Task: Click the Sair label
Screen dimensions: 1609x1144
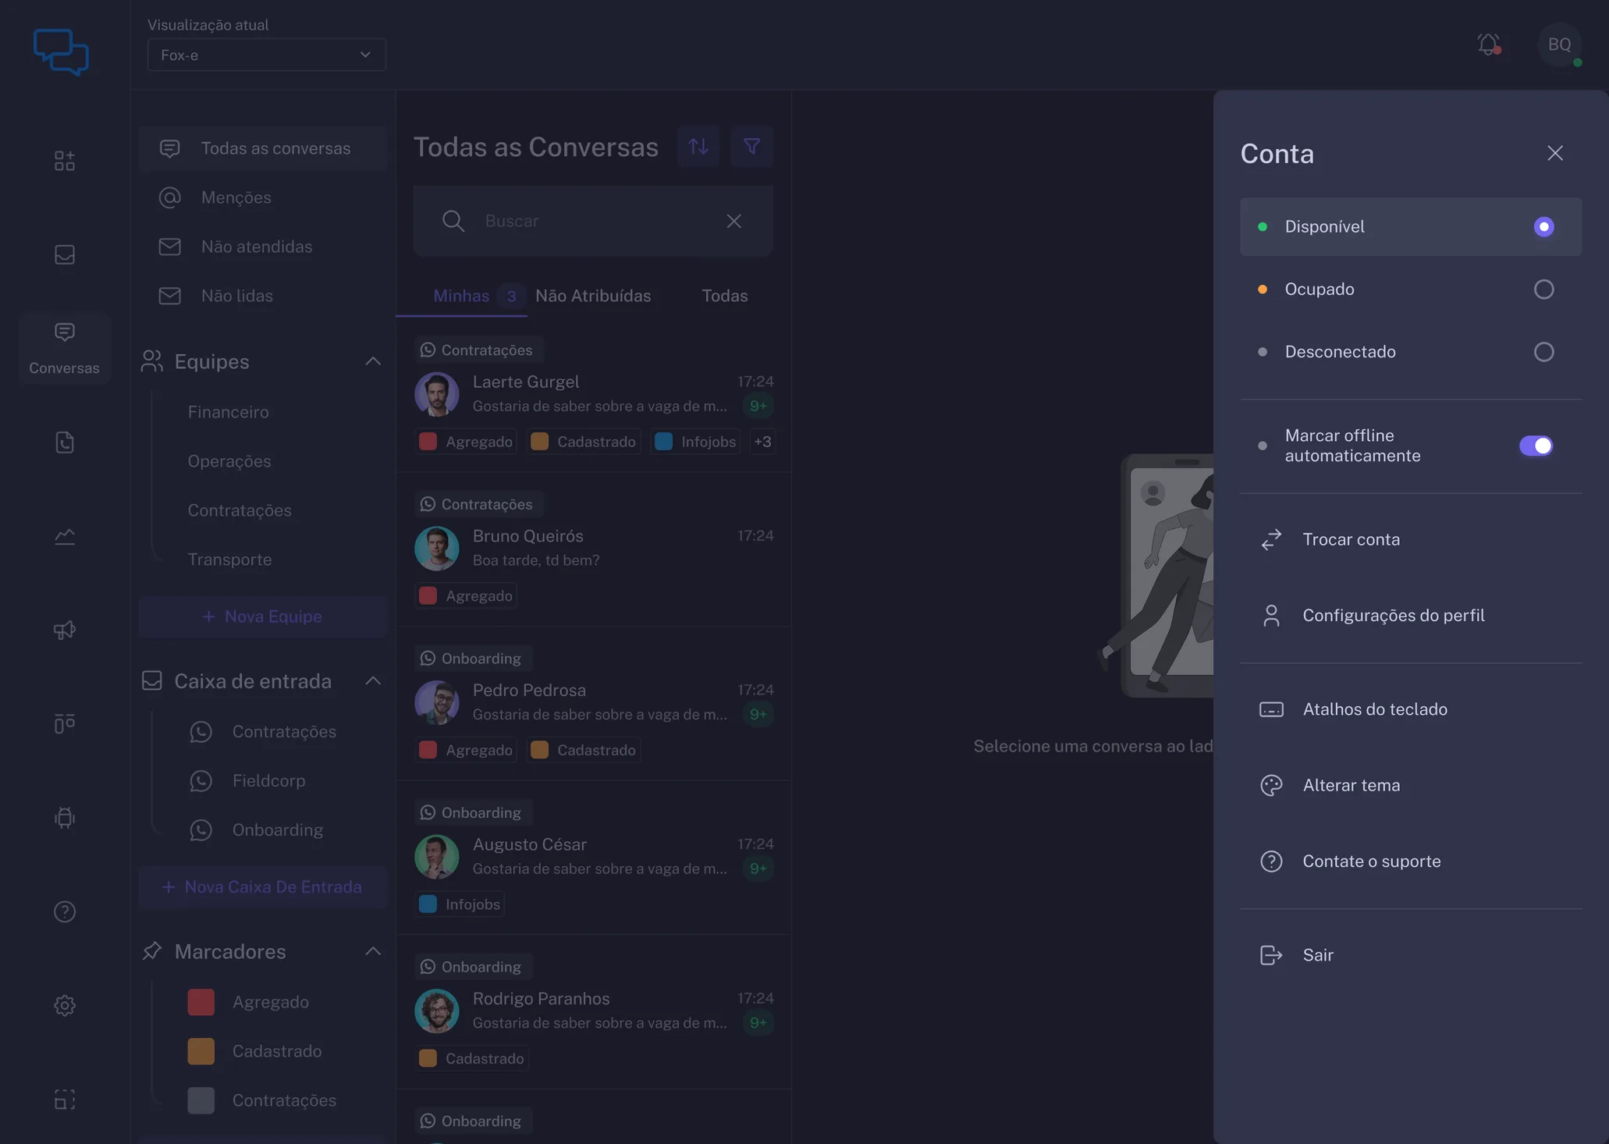Action: click(x=1318, y=955)
